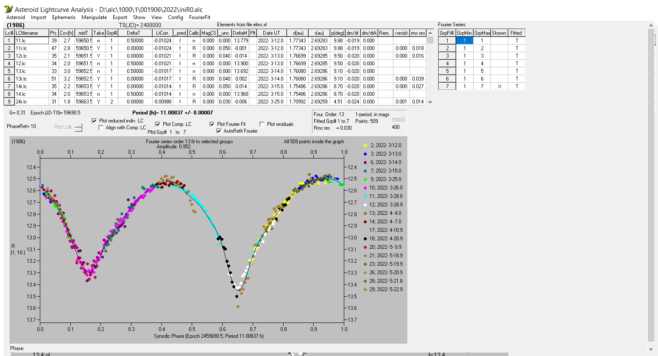658x356 pixels.
Task: Click magenta legend dot for 2022-3-26.0
Action: pyautogui.click(x=365, y=188)
